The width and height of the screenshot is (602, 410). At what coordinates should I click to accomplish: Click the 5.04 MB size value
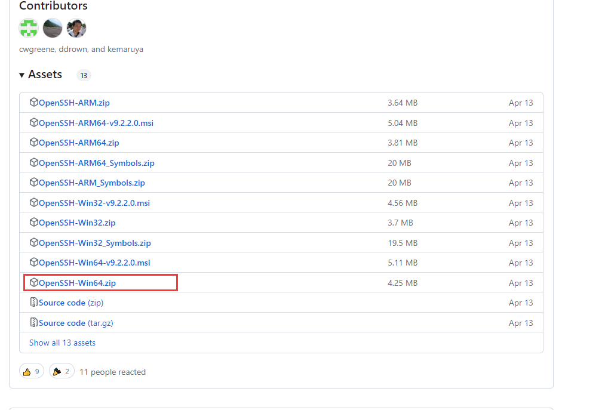coord(403,123)
